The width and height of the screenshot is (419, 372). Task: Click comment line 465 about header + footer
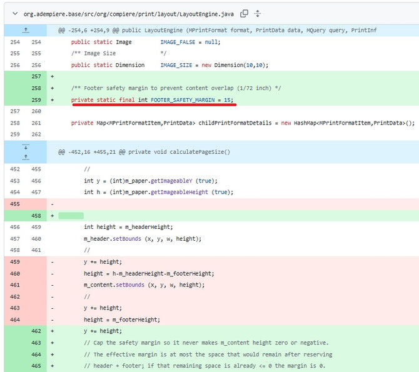(x=204, y=366)
